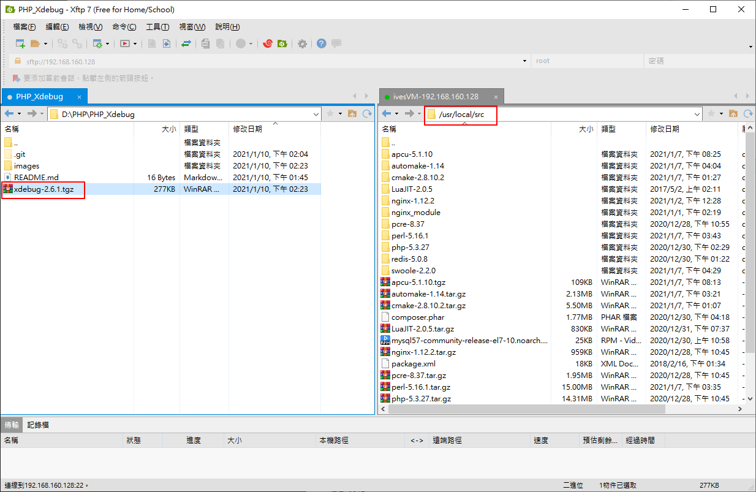The height and width of the screenshot is (492, 756).
Task: Select nginx-1.12.2.tar.gz in remote pane
Action: pos(423,352)
